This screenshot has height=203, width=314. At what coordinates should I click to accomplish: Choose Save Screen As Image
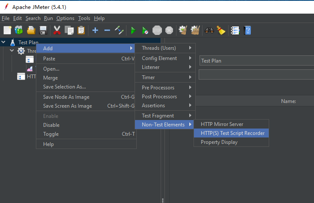coord(86,106)
